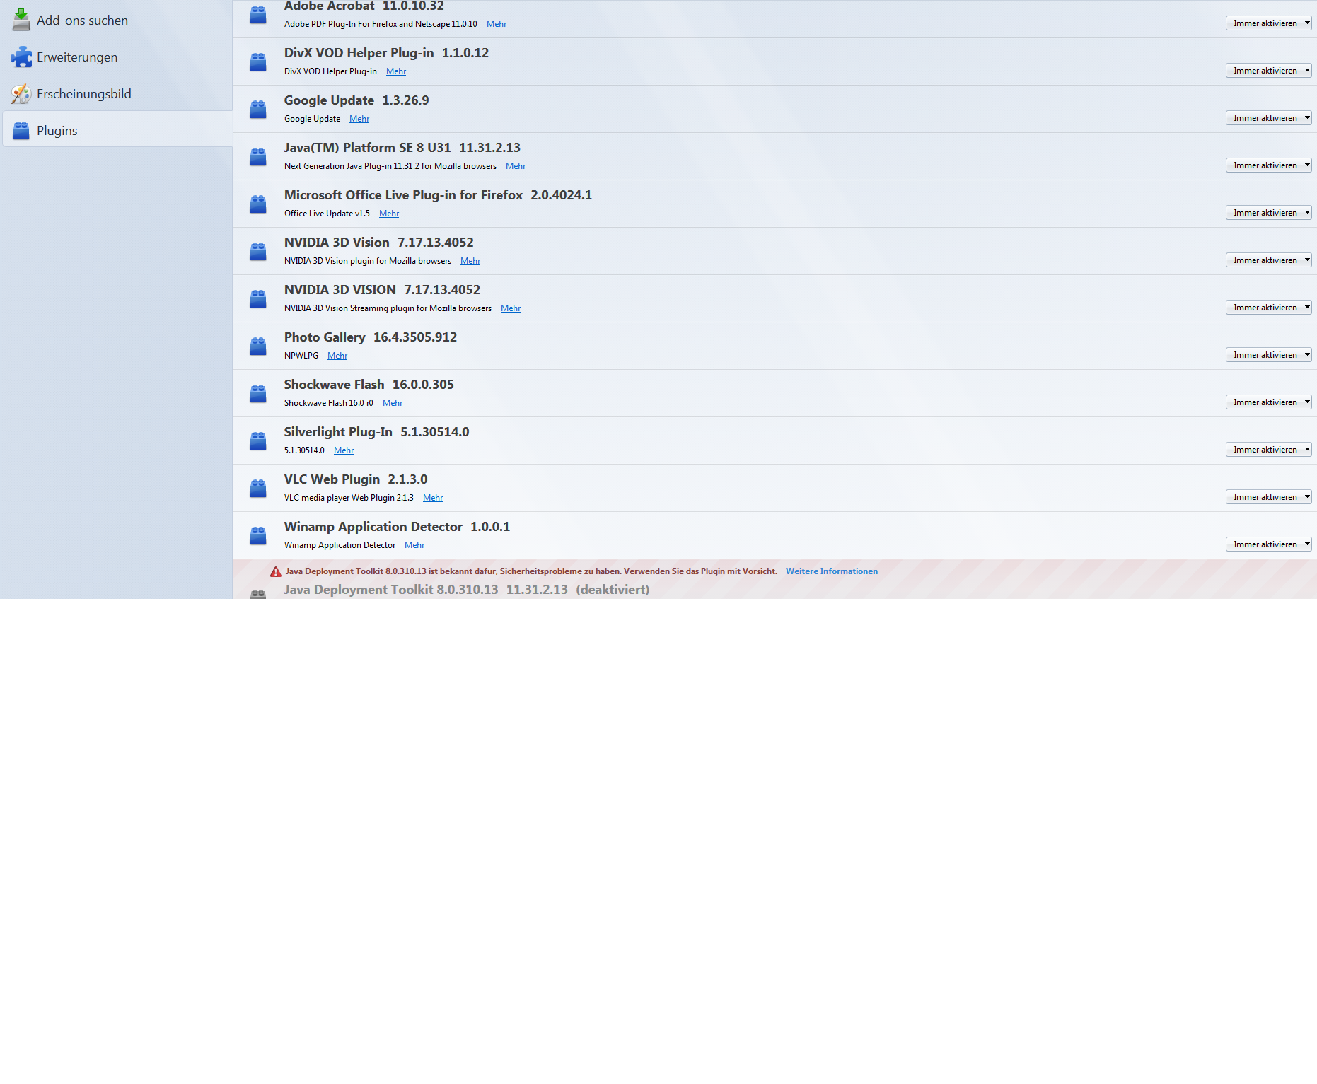This screenshot has height=1084, width=1317.
Task: Click Mehr link for Google Update
Action: (x=359, y=119)
